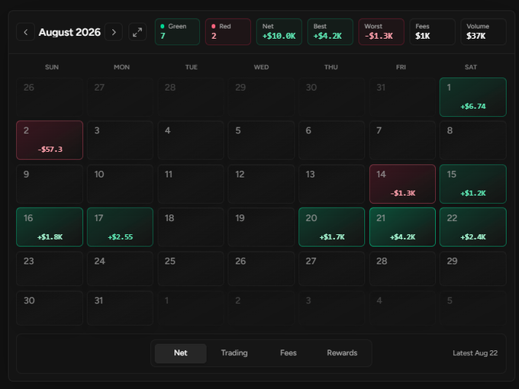The image size is (519, 389).
Task: Select August 19 day cell
Action: point(261,227)
